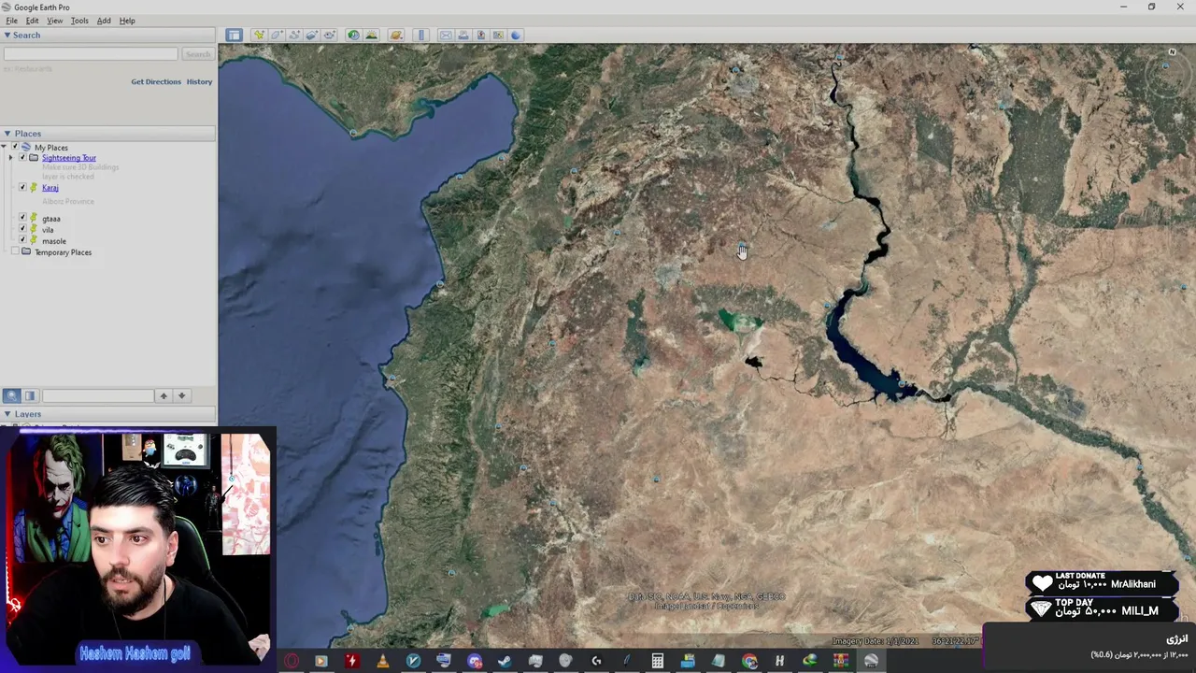Select the gtaaa placemark
The width and height of the screenshot is (1196, 673).
click(x=50, y=219)
